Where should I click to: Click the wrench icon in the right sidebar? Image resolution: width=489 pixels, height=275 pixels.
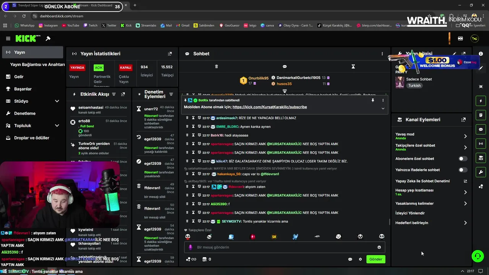[x=481, y=172]
